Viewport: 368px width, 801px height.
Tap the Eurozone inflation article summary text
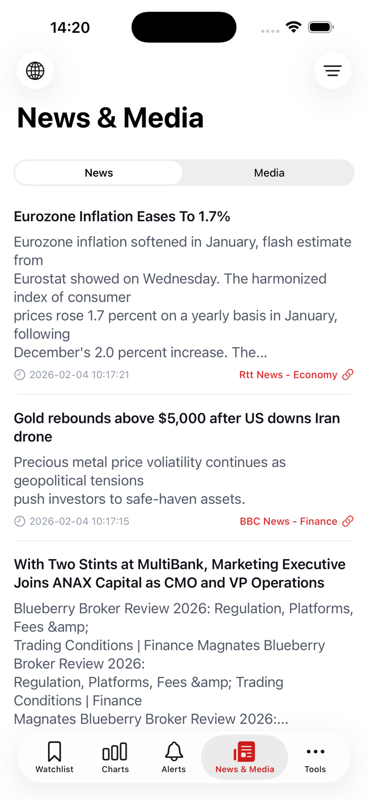point(182,297)
